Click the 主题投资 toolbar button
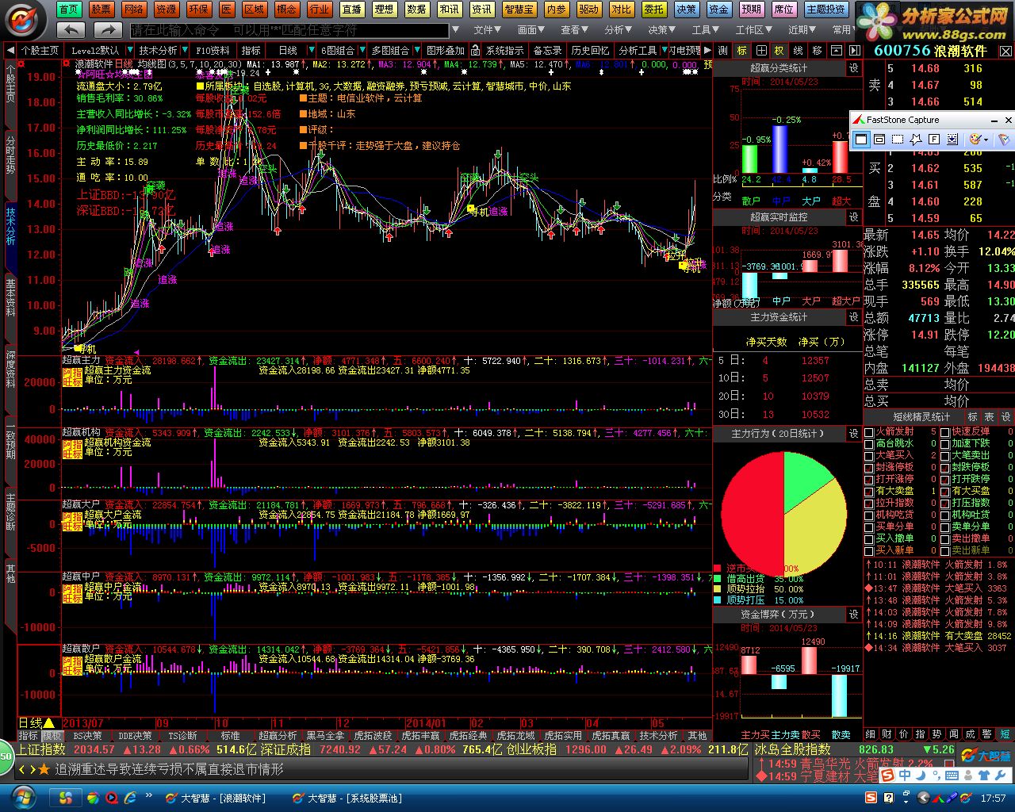 pyautogui.click(x=825, y=10)
